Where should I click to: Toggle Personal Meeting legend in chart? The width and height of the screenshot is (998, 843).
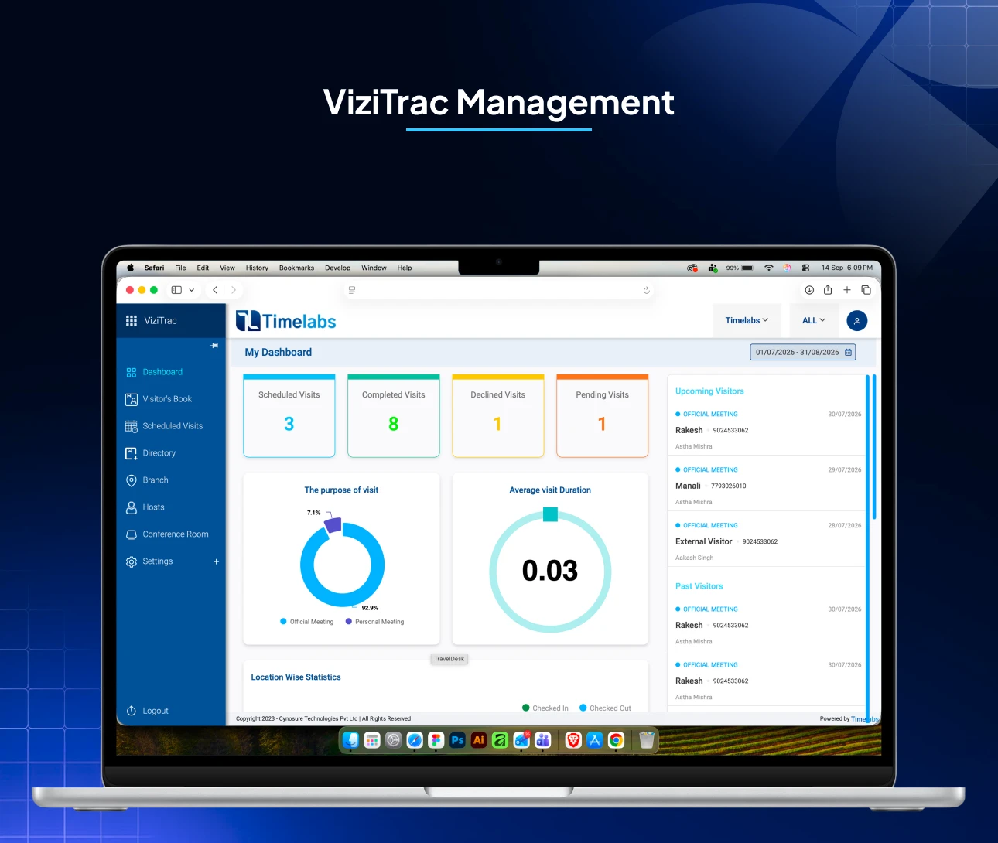pos(375,622)
